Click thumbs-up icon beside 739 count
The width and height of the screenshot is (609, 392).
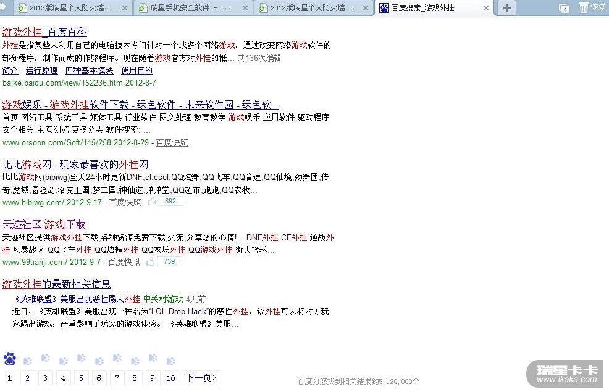151,262
